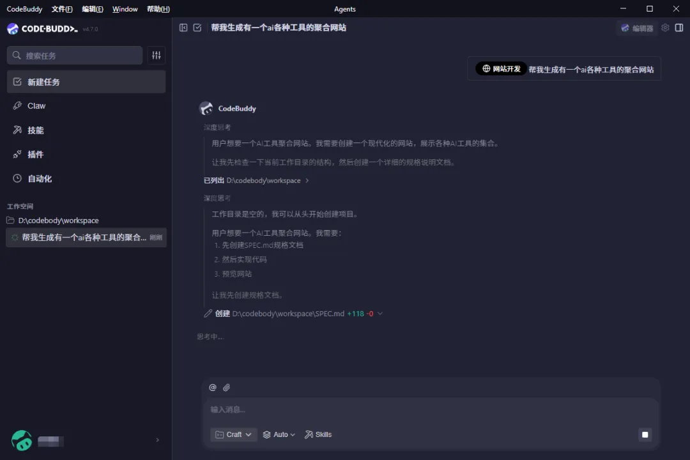Click the -0 removed lines count
The height and width of the screenshot is (460, 690).
(370, 314)
